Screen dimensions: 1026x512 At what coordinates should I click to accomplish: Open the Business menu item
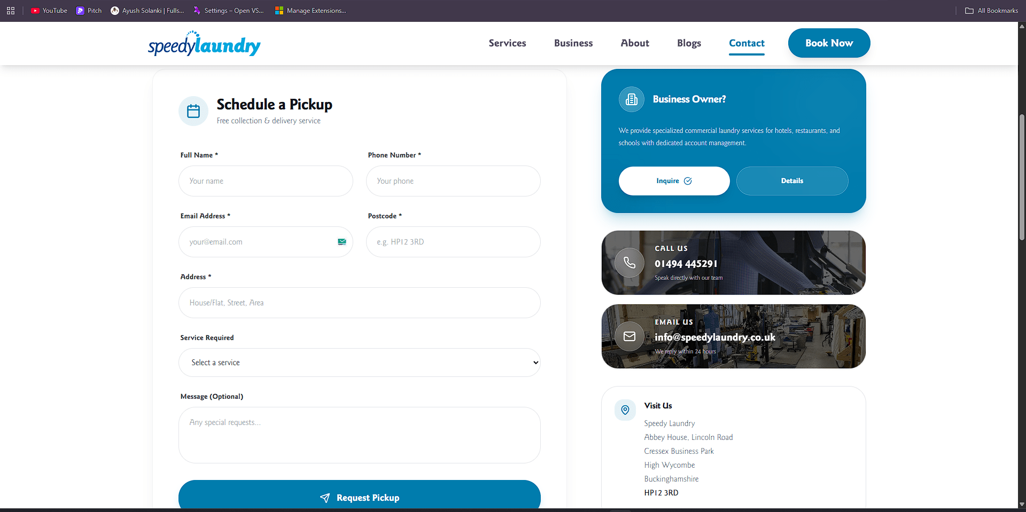pyautogui.click(x=573, y=43)
